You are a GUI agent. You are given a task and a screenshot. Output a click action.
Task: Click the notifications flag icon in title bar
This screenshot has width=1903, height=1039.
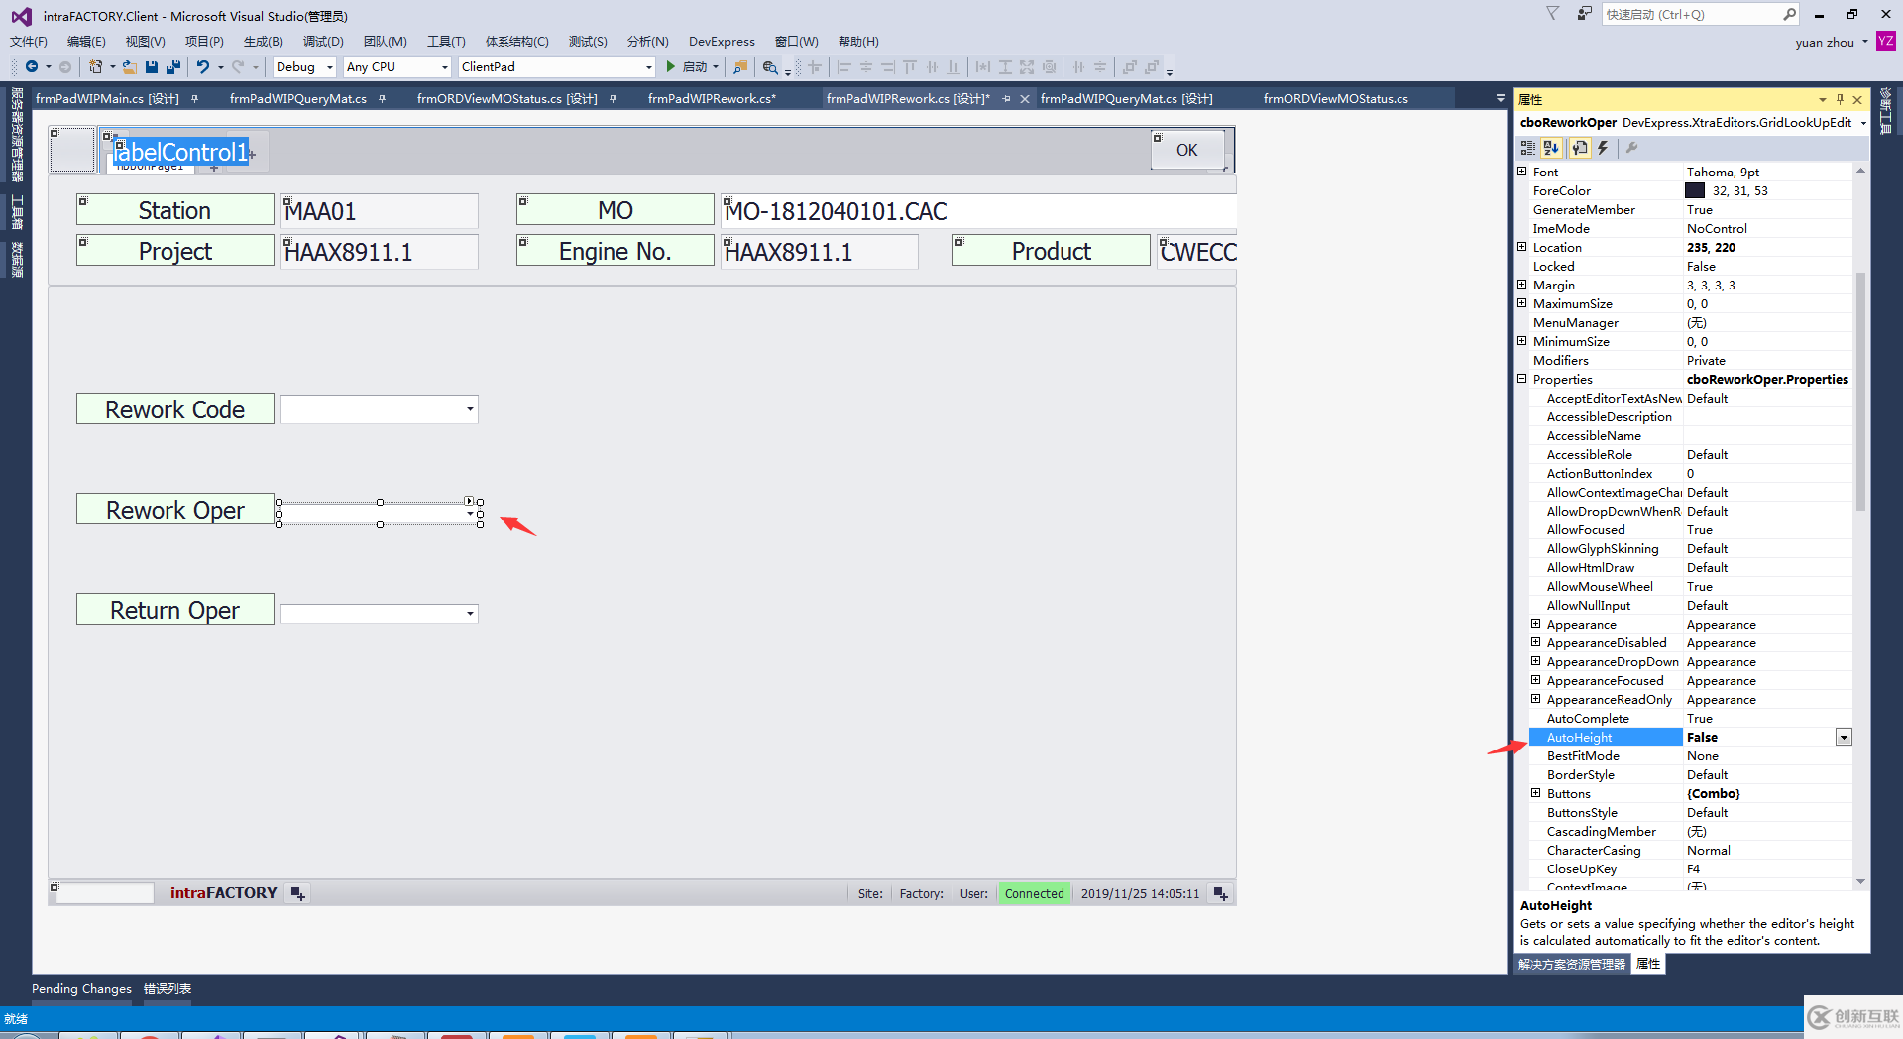tap(1553, 14)
